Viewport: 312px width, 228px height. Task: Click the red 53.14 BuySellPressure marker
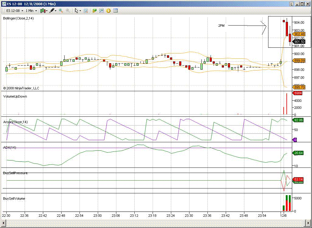[x=298, y=179]
